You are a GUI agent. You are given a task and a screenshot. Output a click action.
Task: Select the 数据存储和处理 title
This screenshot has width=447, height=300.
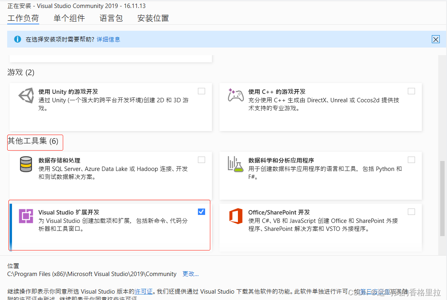click(59, 161)
